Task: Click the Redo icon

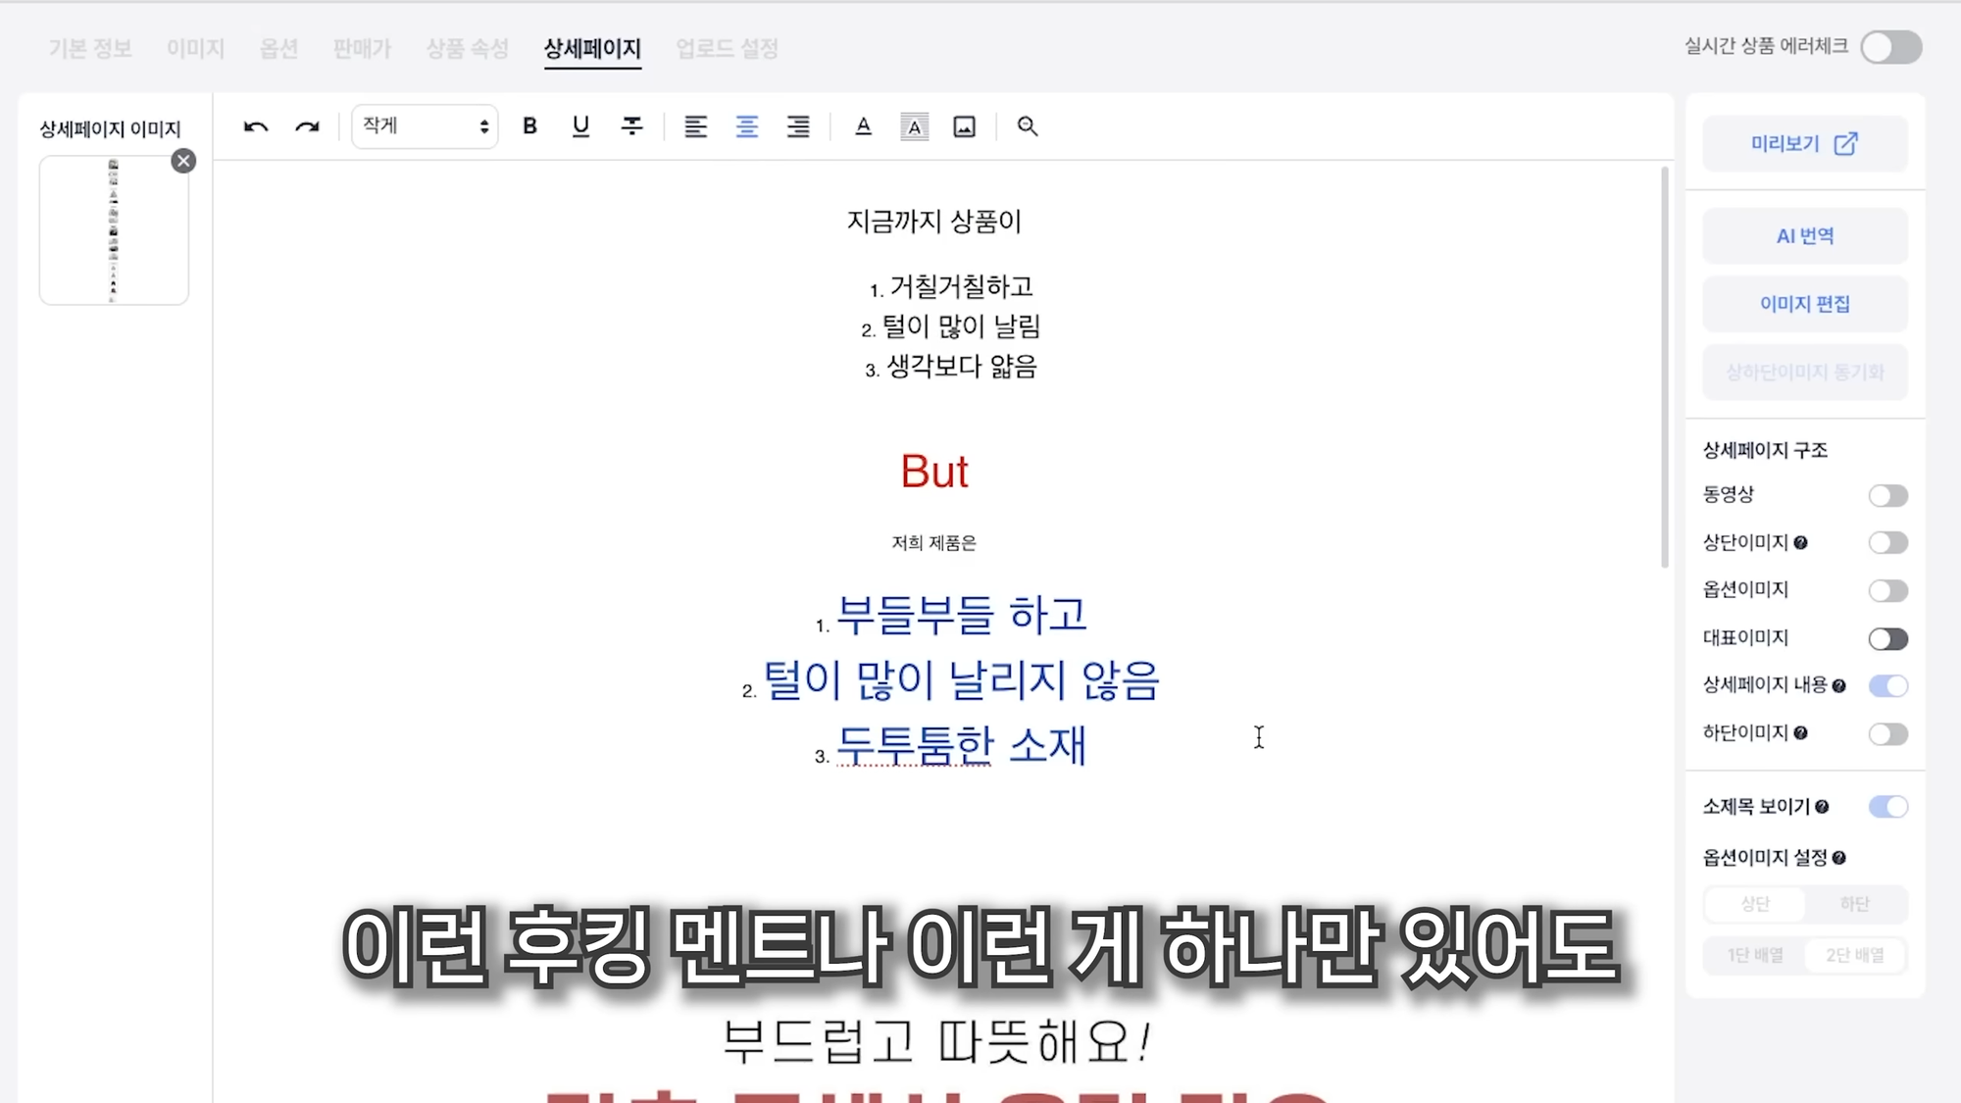Action: 307,126
